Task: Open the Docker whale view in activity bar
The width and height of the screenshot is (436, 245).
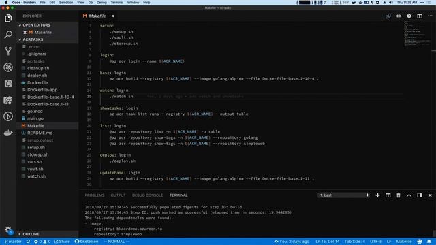Action: pyautogui.click(x=8, y=133)
